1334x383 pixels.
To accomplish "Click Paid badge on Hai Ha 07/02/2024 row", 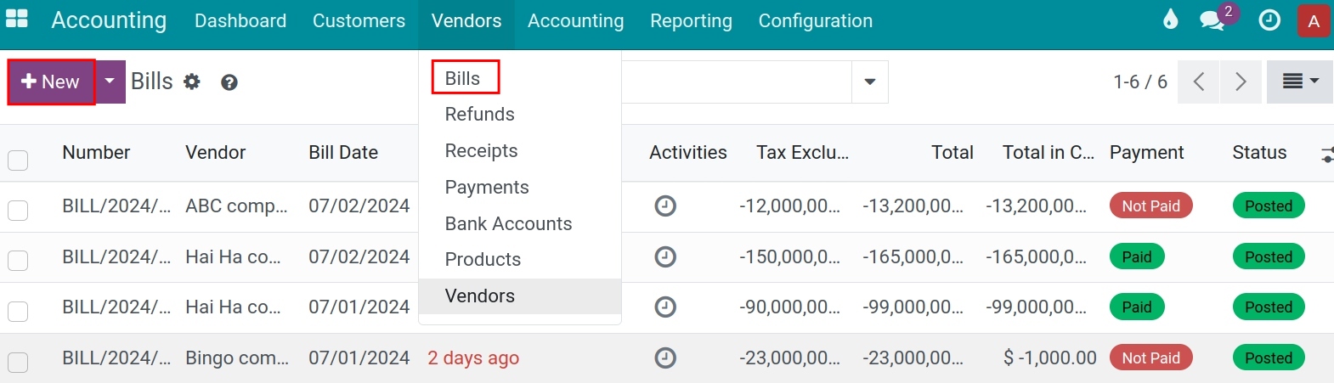I will [1137, 256].
